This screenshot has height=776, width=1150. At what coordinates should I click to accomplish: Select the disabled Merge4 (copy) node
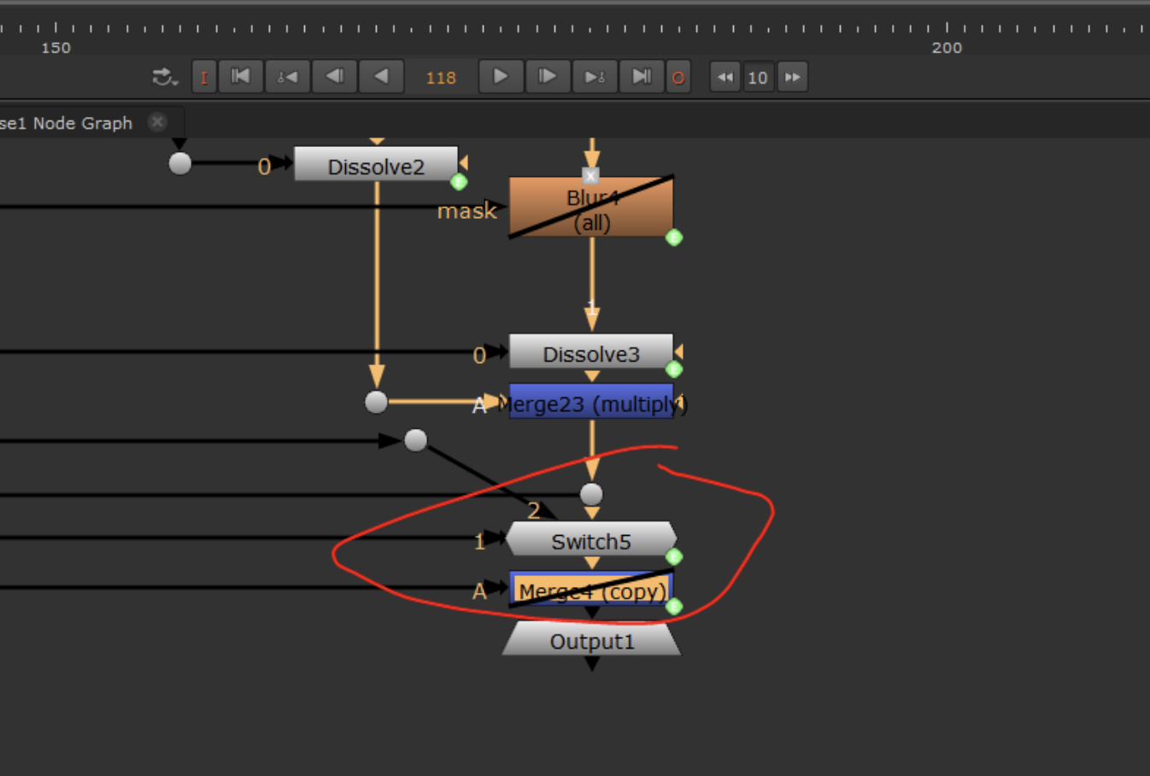[x=591, y=590]
